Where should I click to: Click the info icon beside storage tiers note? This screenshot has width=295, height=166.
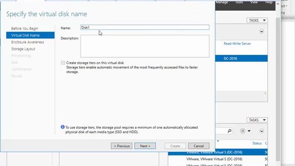[x=63, y=127]
